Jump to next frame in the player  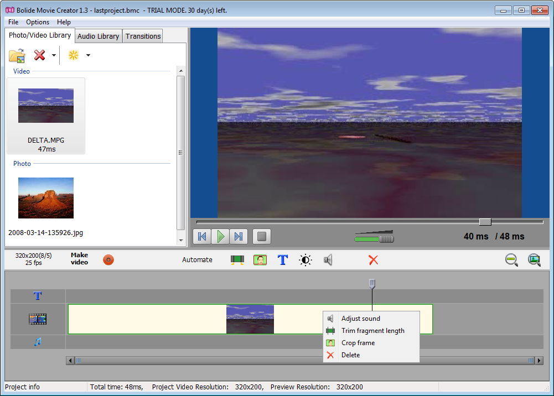click(x=239, y=237)
